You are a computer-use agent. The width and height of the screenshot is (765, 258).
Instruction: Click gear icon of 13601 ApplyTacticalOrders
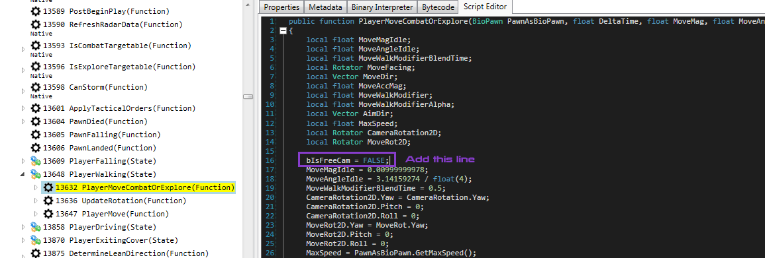(x=36, y=108)
